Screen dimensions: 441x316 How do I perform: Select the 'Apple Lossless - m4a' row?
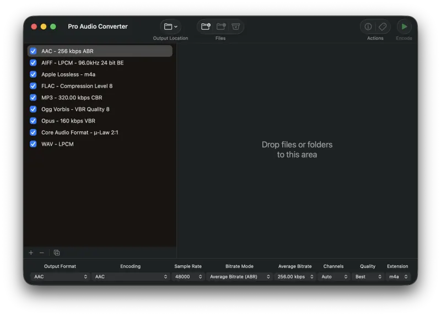tap(100, 74)
